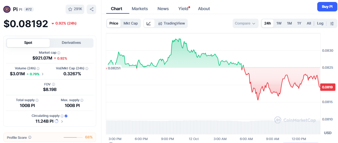
Task: Toggle the Log scale option
Action: pos(320,23)
